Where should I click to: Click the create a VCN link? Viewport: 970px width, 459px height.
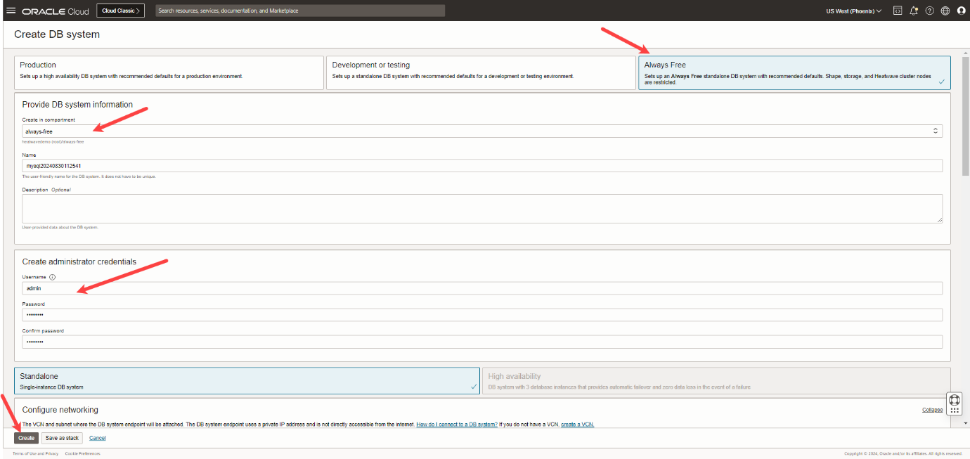pos(578,425)
